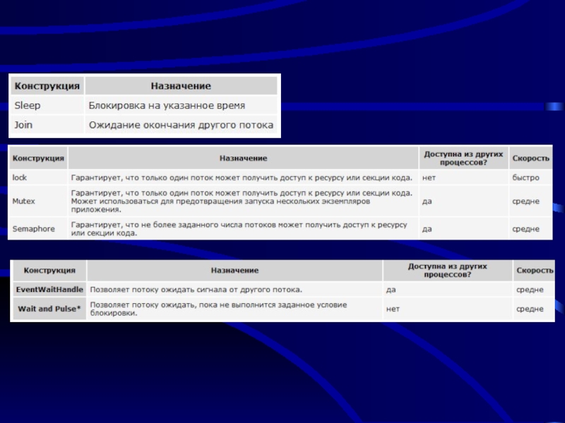Click the Semaphore construct cell
The height and width of the screenshot is (423, 565).
(x=32, y=228)
